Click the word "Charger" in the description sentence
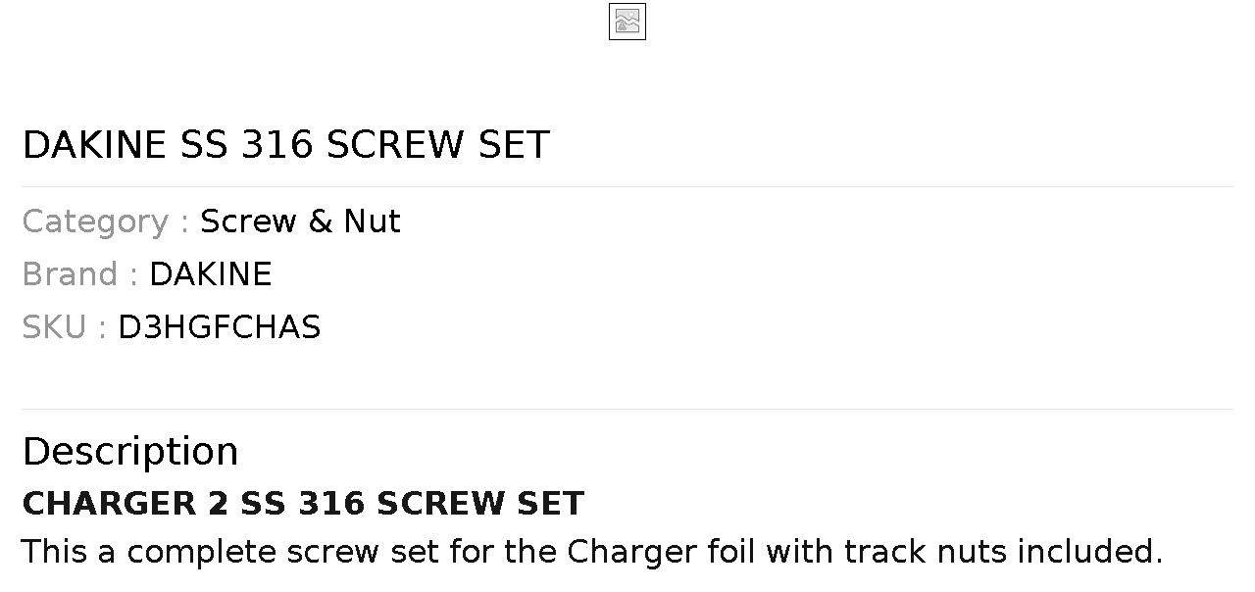1255x592 pixels. pyautogui.click(x=631, y=552)
